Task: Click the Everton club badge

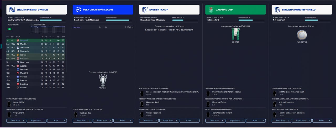Action: [18, 80]
